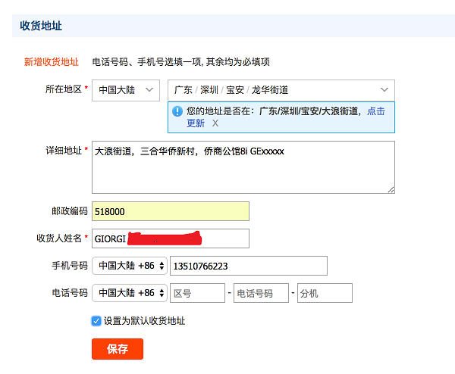Dismiss the address suggestion with the X
455x374 pixels.
215,123
